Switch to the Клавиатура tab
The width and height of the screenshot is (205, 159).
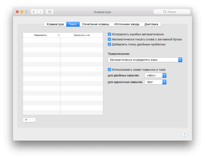(55, 24)
